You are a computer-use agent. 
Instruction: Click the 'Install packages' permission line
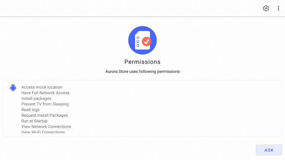(36, 99)
